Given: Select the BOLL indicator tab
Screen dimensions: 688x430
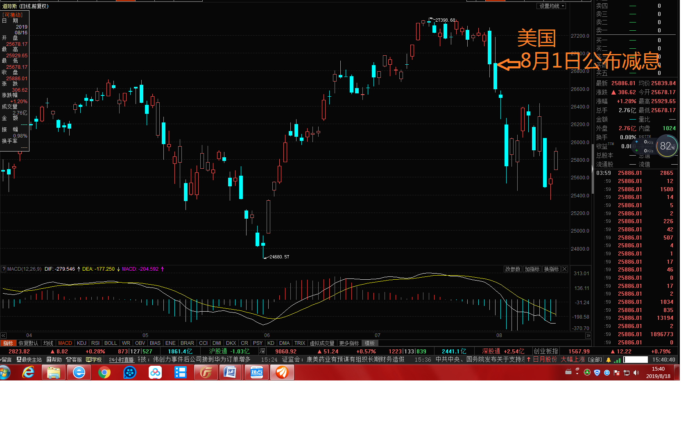Looking at the screenshot, I should pos(111,343).
